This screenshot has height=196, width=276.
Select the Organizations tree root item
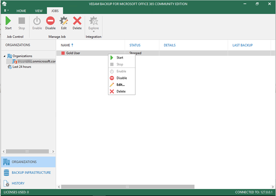[23, 56]
